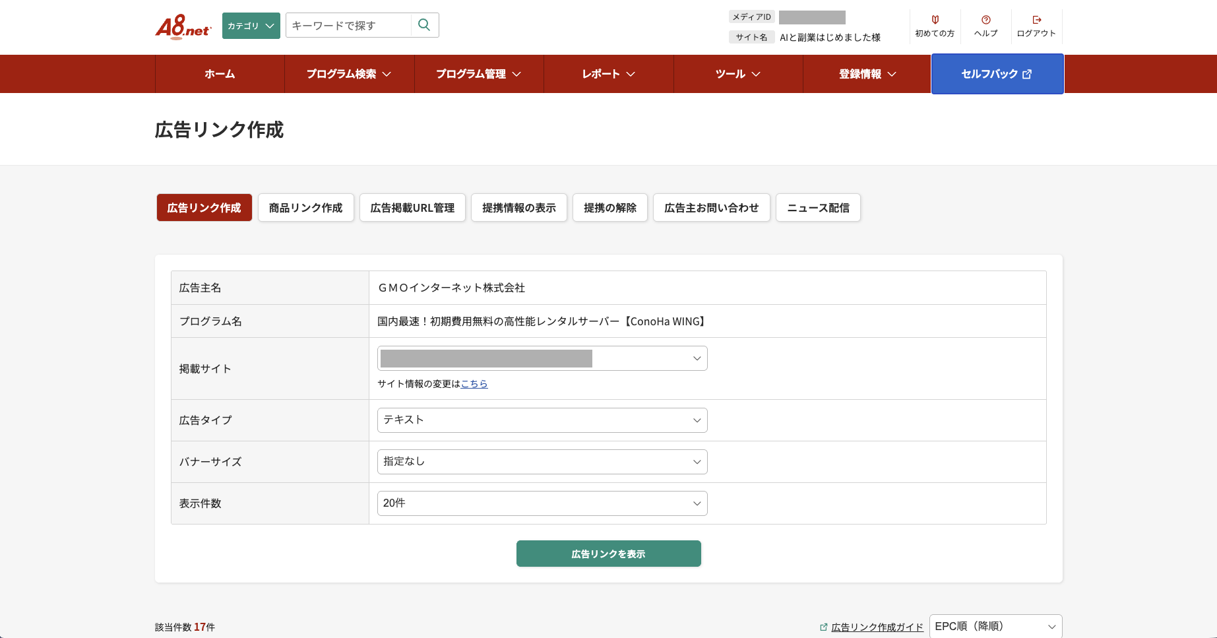Click external-link icon beside 広告リンク作成ガイド

823,627
